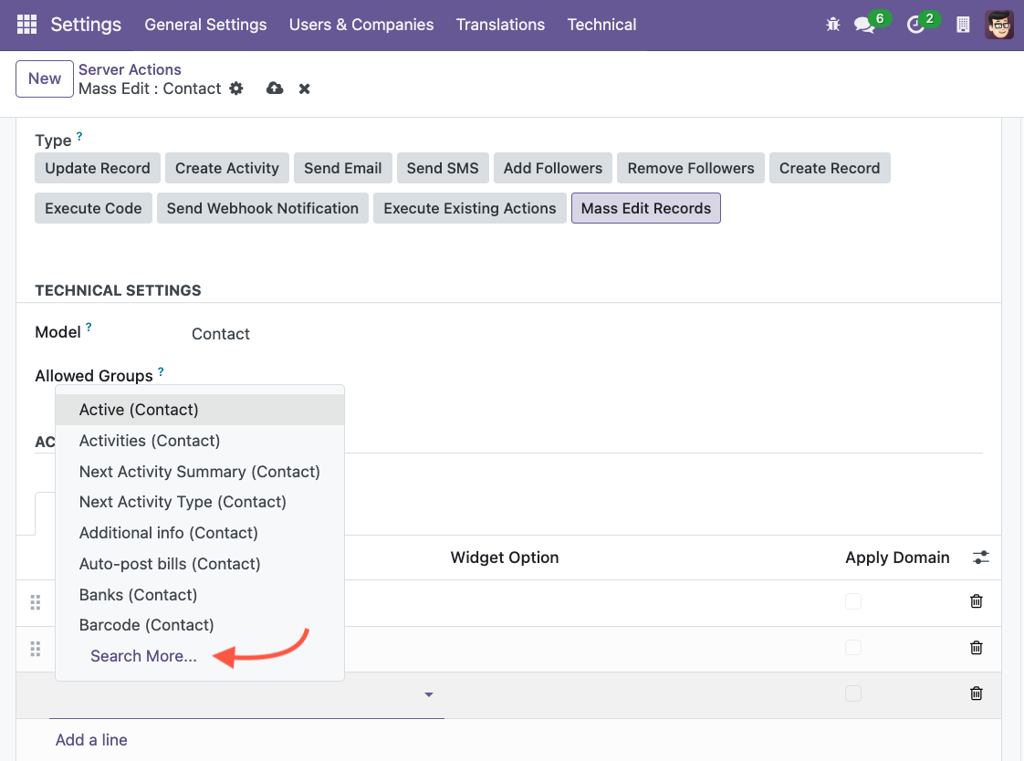Screen dimensions: 1024x761
Task: Click the help mark beside Allowed Groups
Action: (161, 371)
